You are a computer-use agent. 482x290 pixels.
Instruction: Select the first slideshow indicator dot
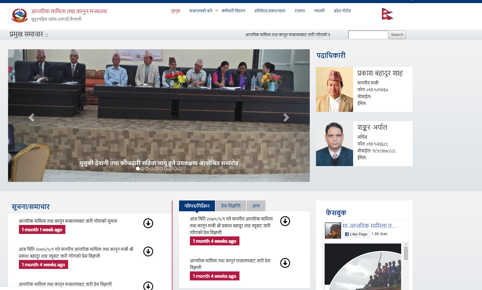tap(138, 169)
